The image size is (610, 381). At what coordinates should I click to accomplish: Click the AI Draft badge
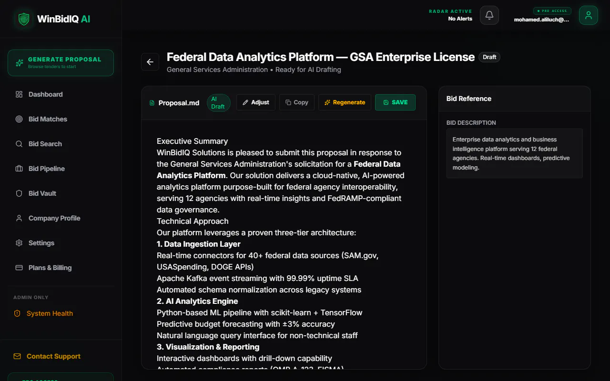pos(219,103)
